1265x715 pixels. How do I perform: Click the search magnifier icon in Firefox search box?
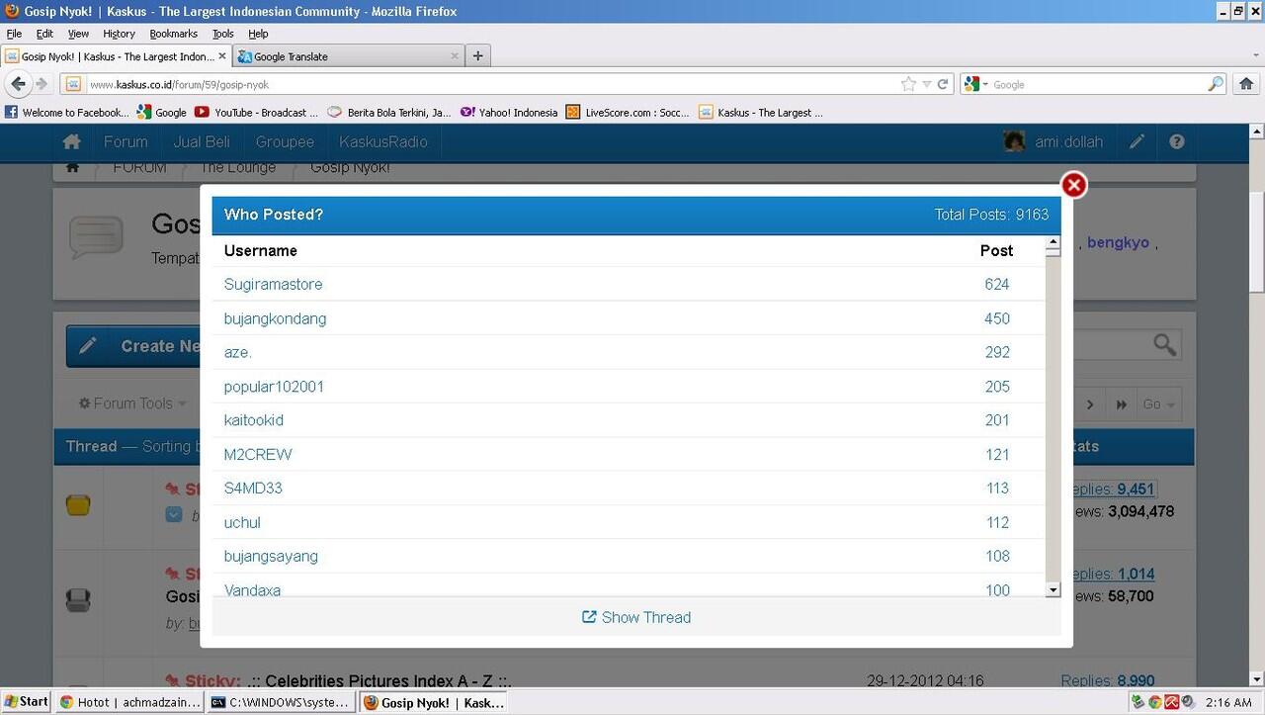tap(1216, 84)
